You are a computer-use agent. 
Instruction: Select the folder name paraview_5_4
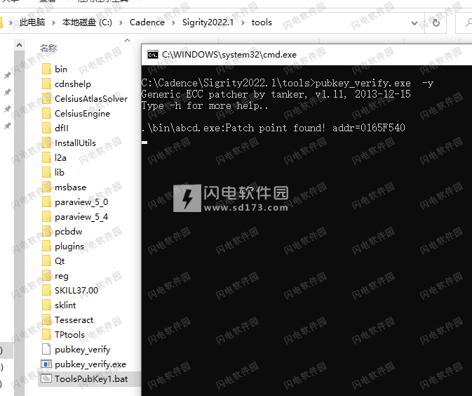tap(81, 217)
